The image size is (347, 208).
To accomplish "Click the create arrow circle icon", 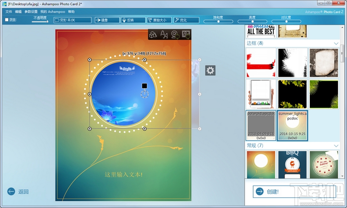I will click(x=260, y=191).
